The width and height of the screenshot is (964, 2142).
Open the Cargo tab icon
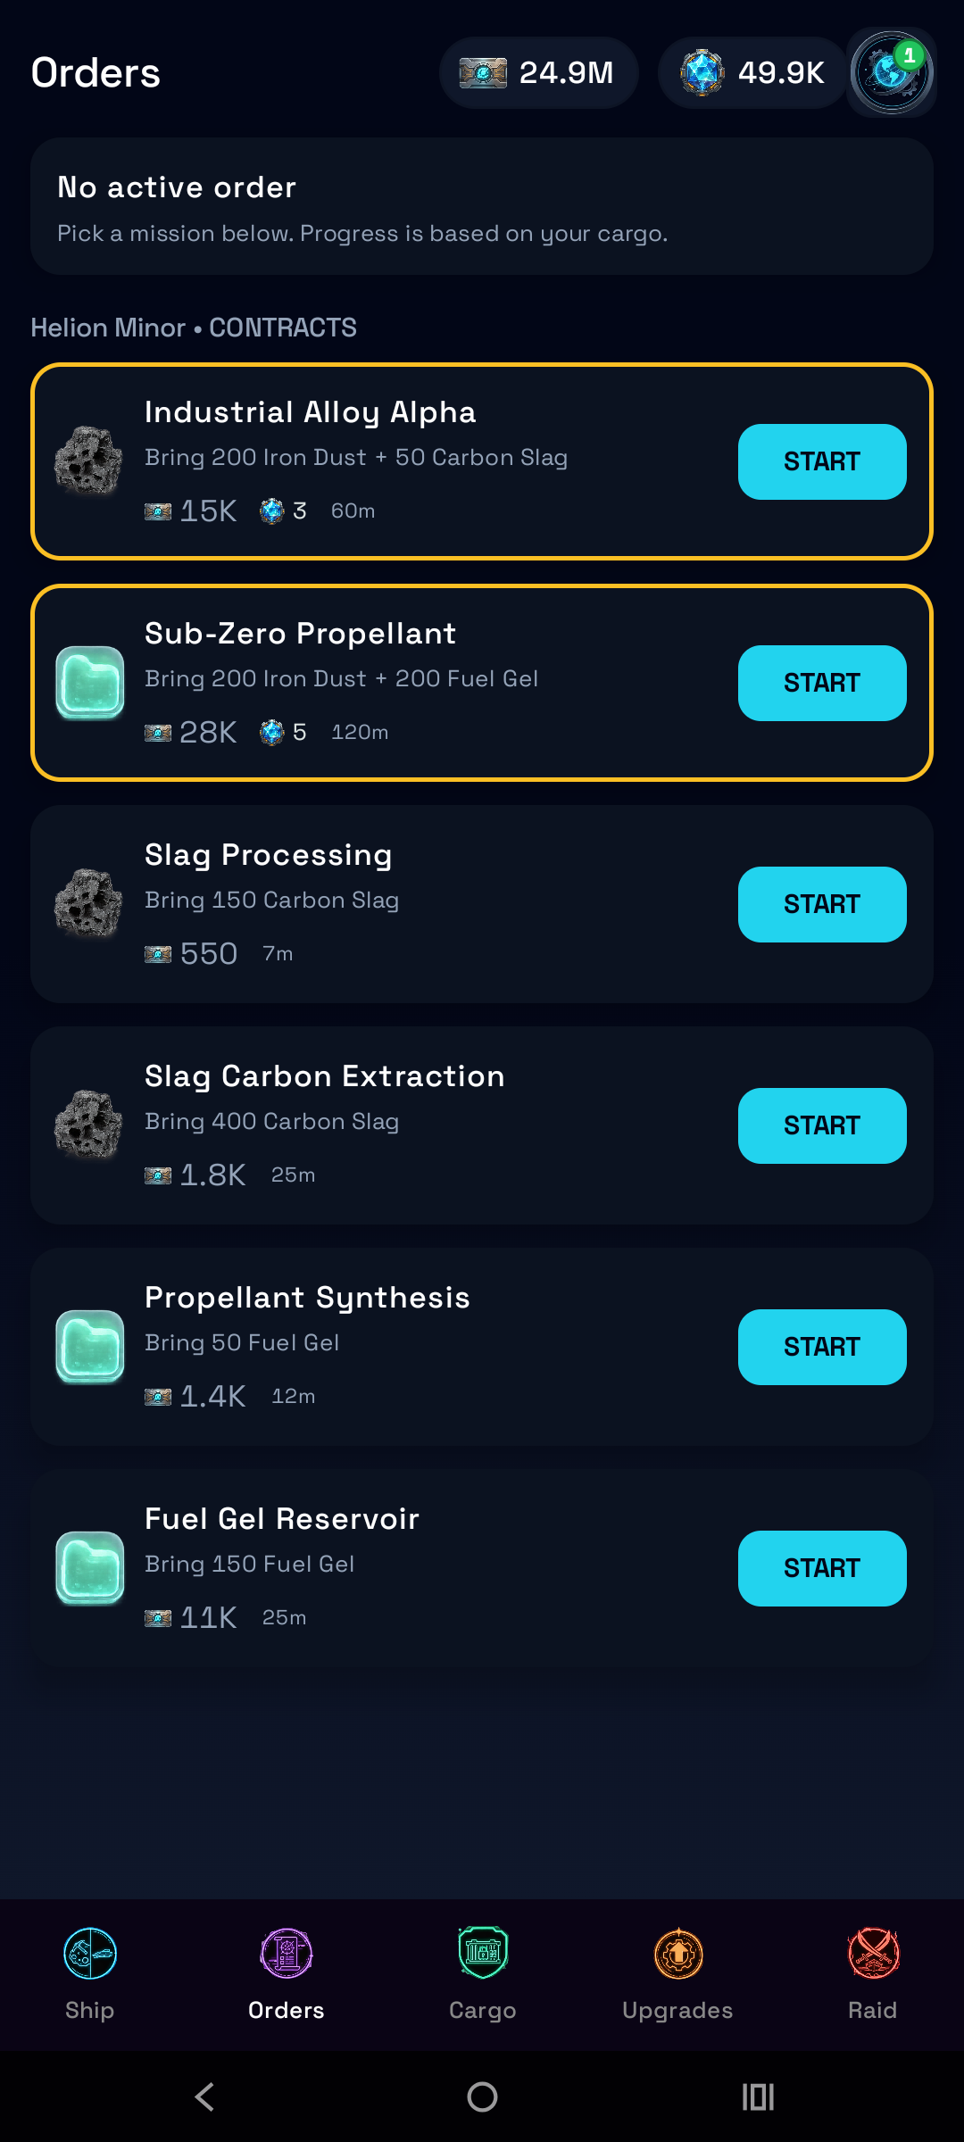tap(483, 1953)
